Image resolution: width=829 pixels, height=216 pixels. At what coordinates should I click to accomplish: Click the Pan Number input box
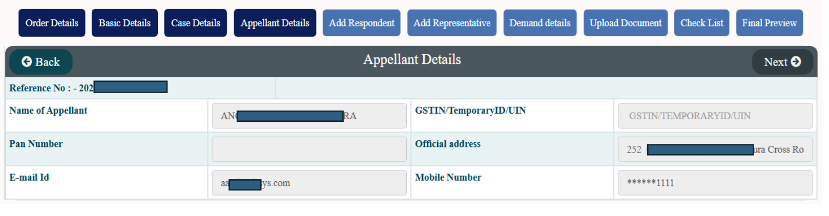point(309,149)
